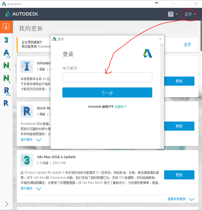Click the 我的更新 page heading

[31, 28]
